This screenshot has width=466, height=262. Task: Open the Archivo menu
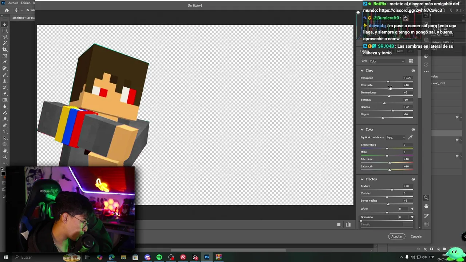(13, 3)
